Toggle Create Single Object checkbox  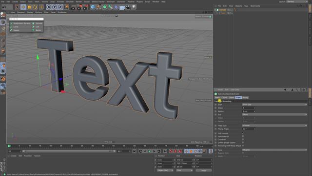click(x=243, y=143)
